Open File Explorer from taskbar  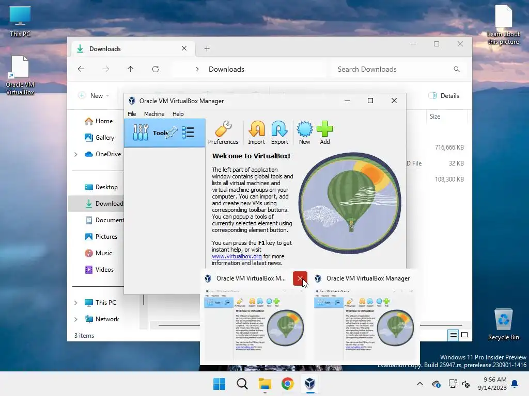pos(265,384)
